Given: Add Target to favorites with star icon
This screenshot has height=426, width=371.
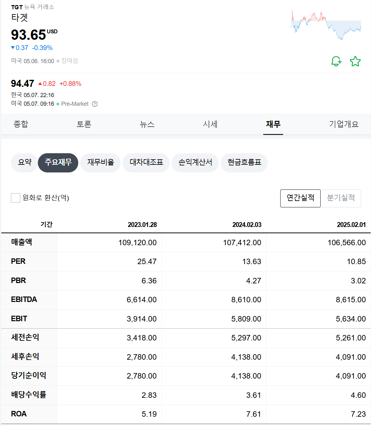Looking at the screenshot, I should (x=355, y=61).
